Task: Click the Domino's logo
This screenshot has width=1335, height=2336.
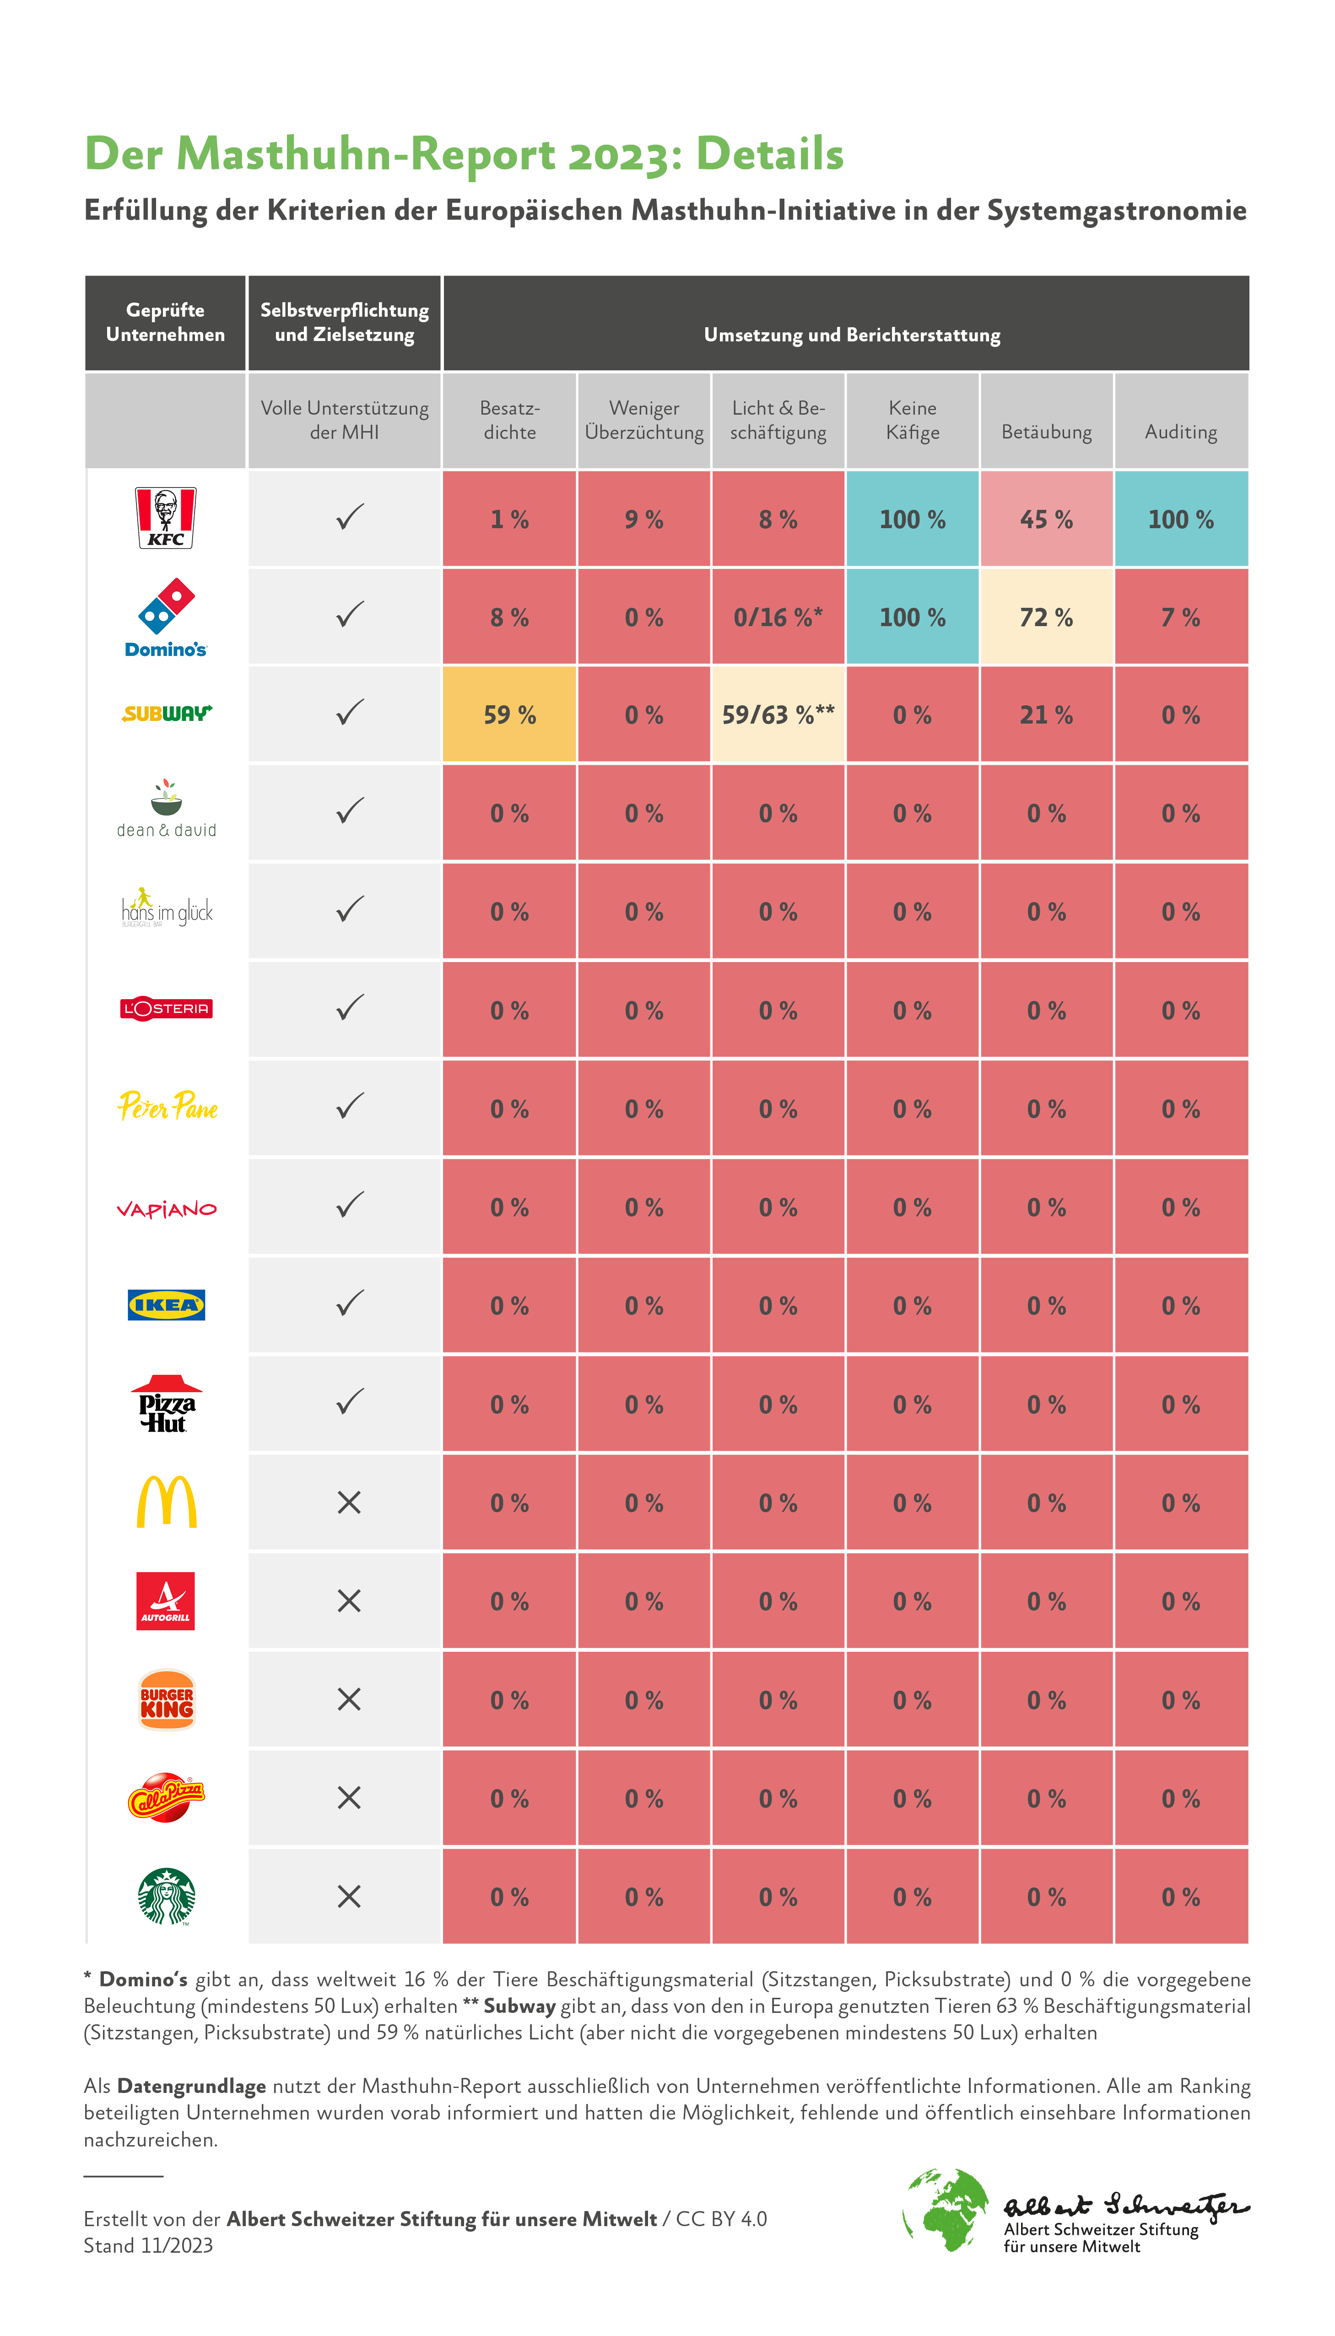Action: 166,617
